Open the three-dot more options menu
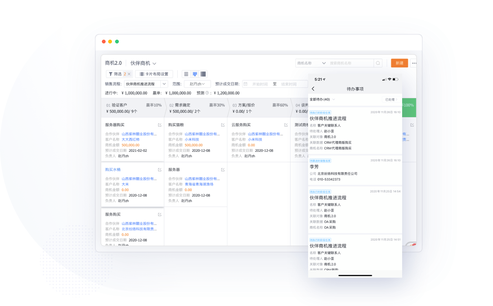493x306 pixels. coord(414,63)
